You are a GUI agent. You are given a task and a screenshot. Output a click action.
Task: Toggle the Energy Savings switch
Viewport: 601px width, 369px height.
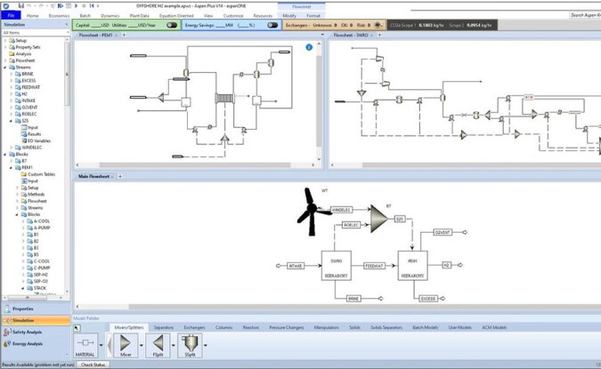pos(272,26)
